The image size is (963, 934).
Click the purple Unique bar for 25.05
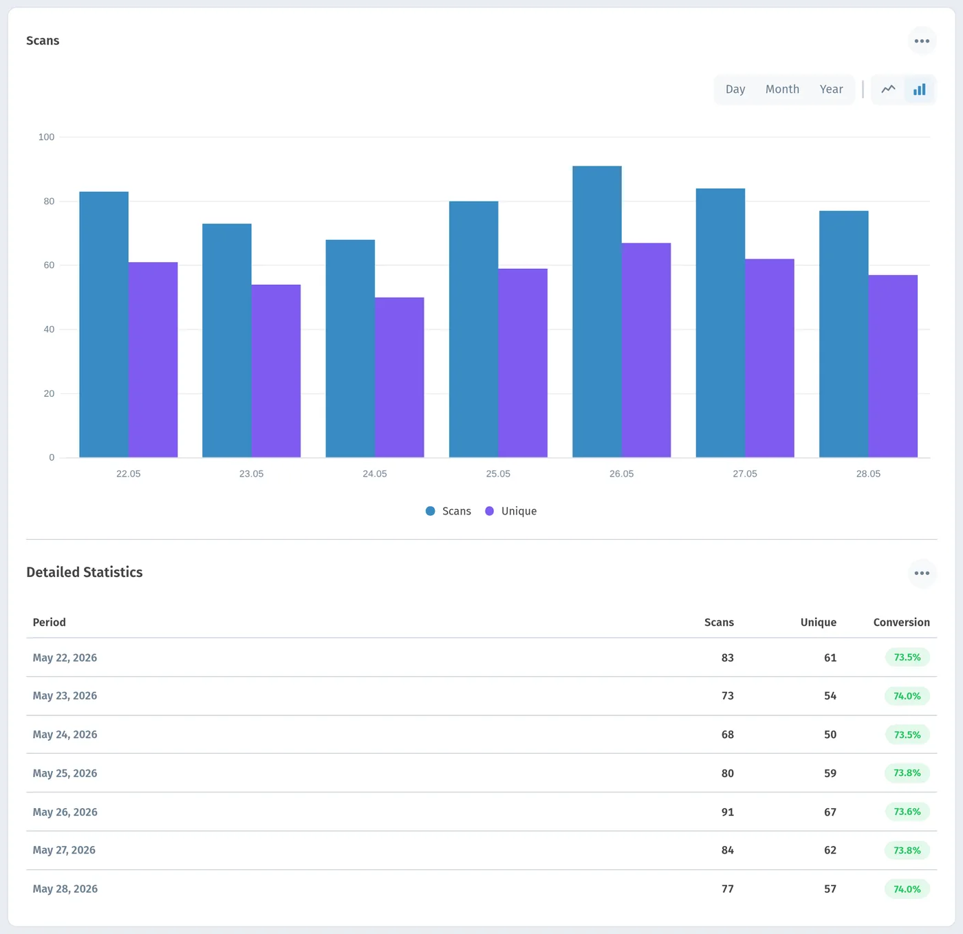[x=523, y=363]
